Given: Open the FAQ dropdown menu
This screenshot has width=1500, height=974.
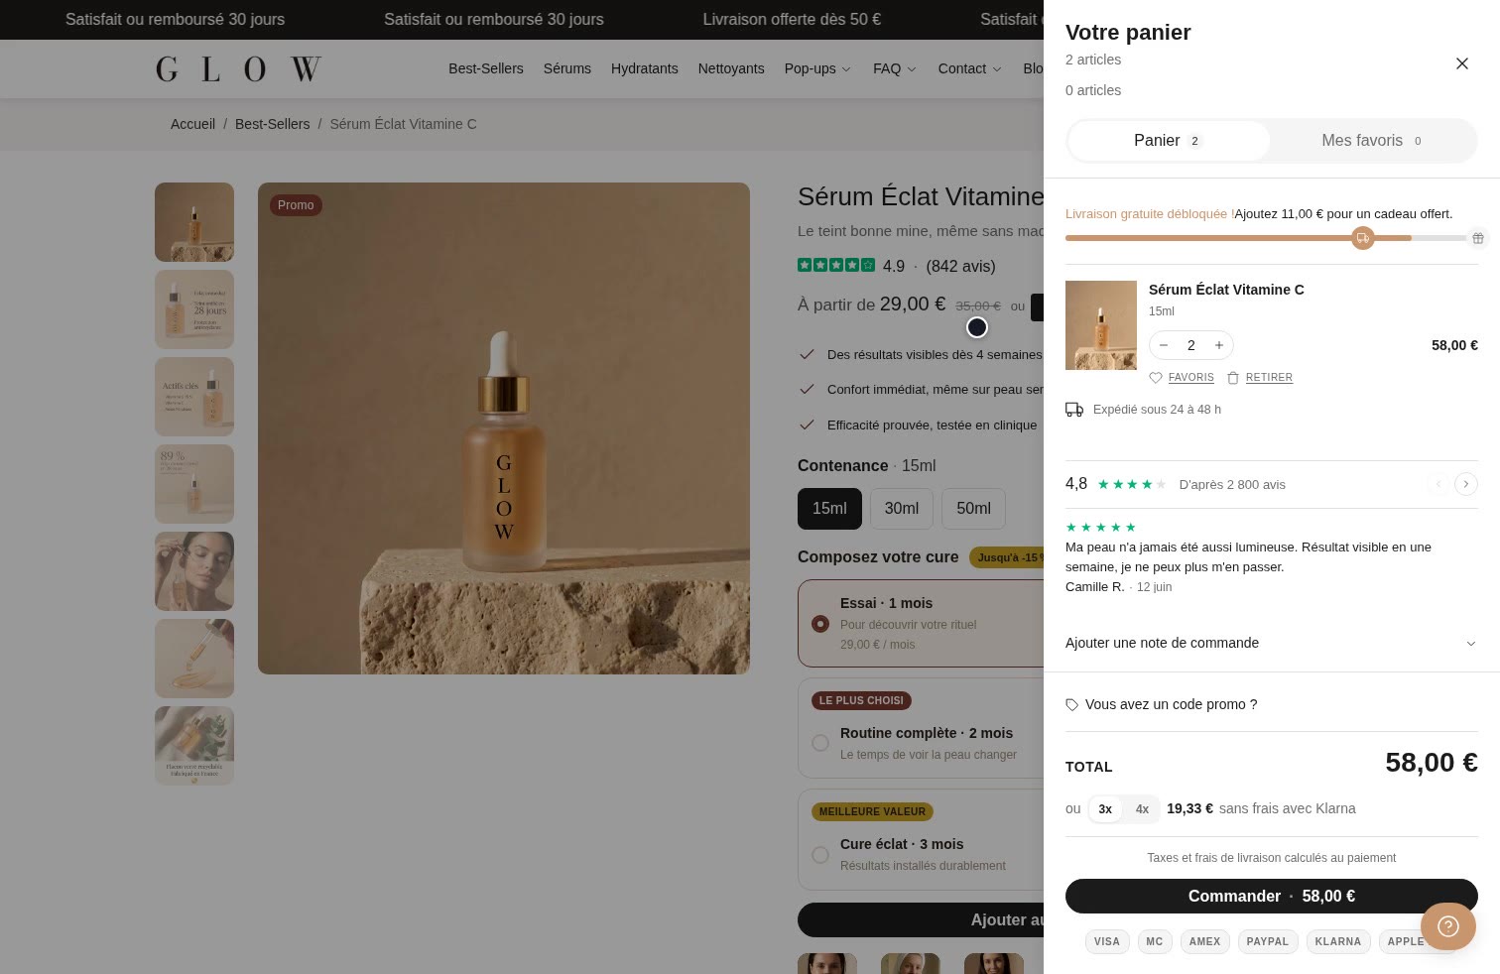Looking at the screenshot, I should click(895, 68).
